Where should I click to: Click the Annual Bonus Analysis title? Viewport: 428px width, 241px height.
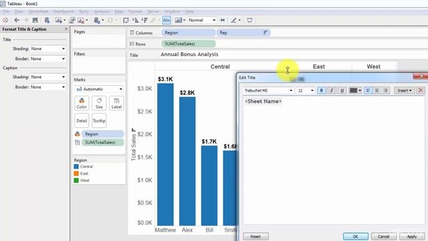[x=189, y=54]
